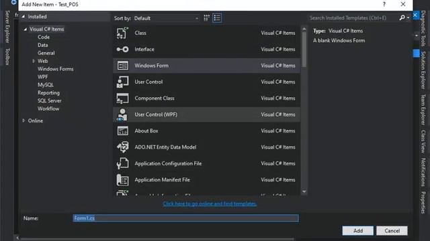Click the Cancel button
Viewport: 430px width, 241px height.
pyautogui.click(x=392, y=230)
